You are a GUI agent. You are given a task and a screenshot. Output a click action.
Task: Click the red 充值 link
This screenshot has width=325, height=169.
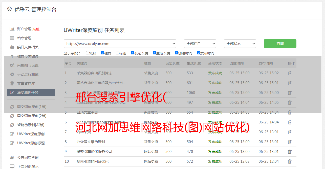click(x=36, y=29)
